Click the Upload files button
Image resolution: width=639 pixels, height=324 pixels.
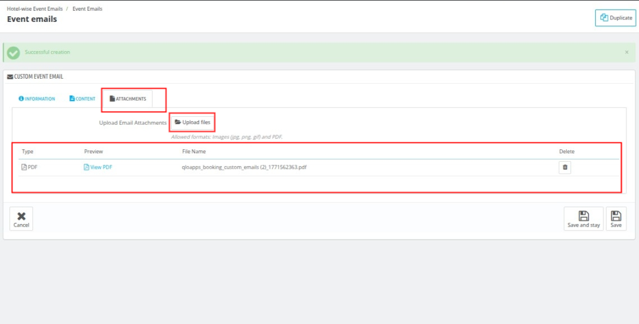(x=192, y=122)
